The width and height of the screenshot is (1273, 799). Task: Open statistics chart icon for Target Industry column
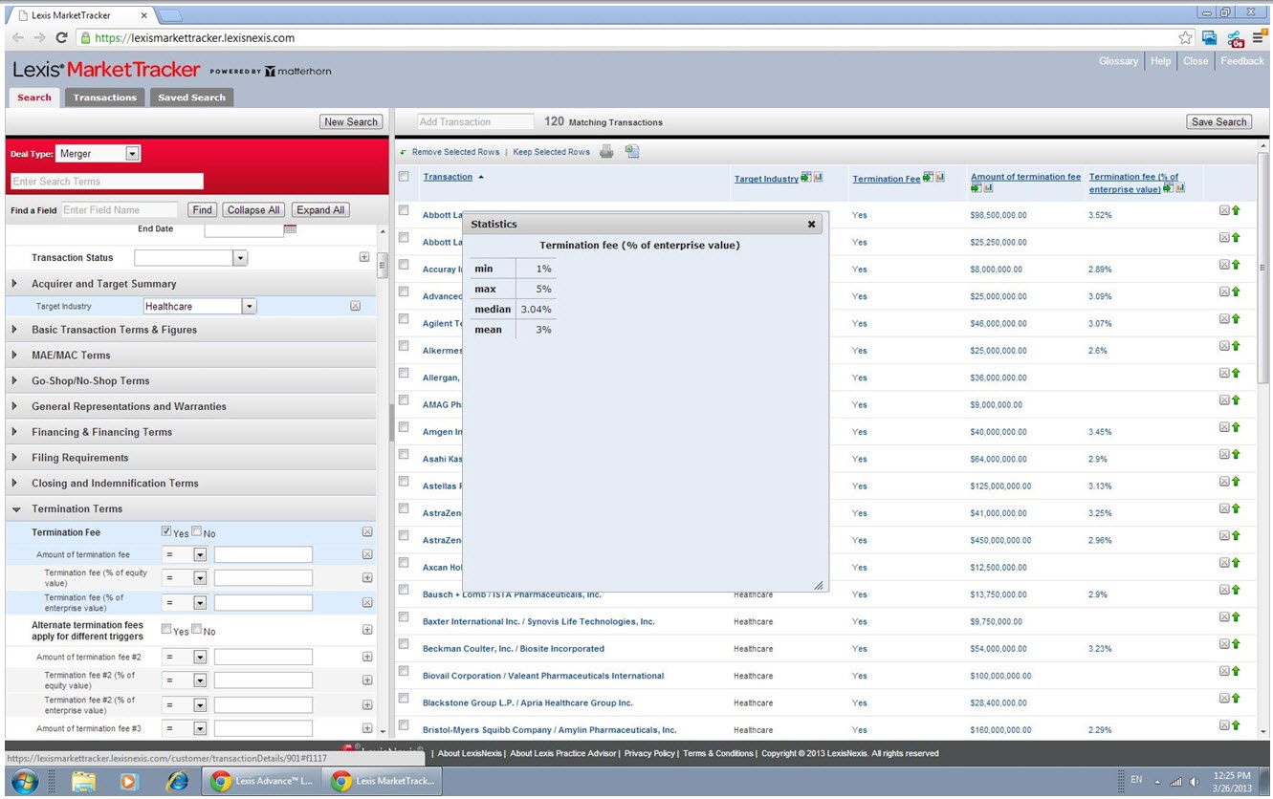pyautogui.click(x=818, y=178)
